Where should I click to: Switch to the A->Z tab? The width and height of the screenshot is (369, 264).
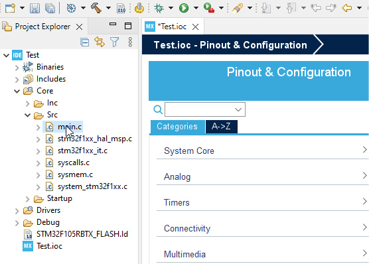pos(221,127)
